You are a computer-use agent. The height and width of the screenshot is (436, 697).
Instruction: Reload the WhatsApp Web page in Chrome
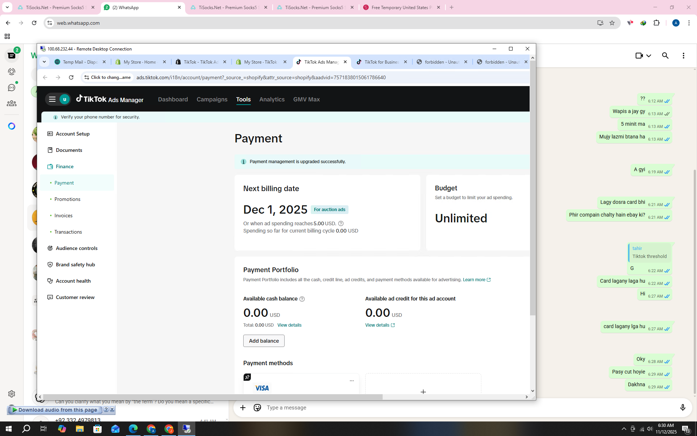[34, 23]
